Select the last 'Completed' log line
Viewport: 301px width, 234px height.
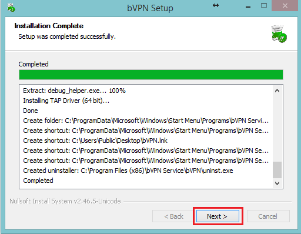tap(38, 180)
